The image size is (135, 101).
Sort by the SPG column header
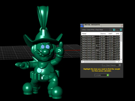(118, 34)
